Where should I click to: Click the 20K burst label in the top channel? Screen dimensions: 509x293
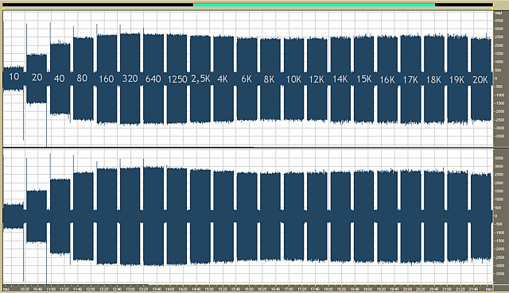pos(480,79)
